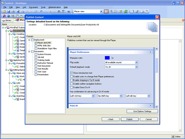Viewport: 185px width, 139px height.
Task: Collapse the Print It! section
Action: pos(151,106)
